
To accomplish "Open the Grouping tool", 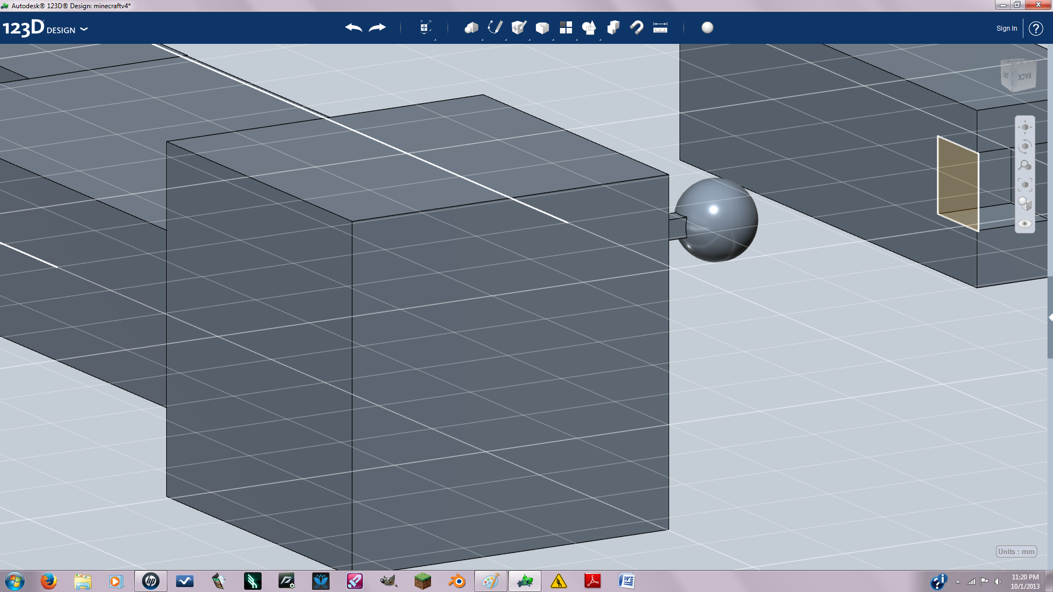I will click(x=590, y=27).
